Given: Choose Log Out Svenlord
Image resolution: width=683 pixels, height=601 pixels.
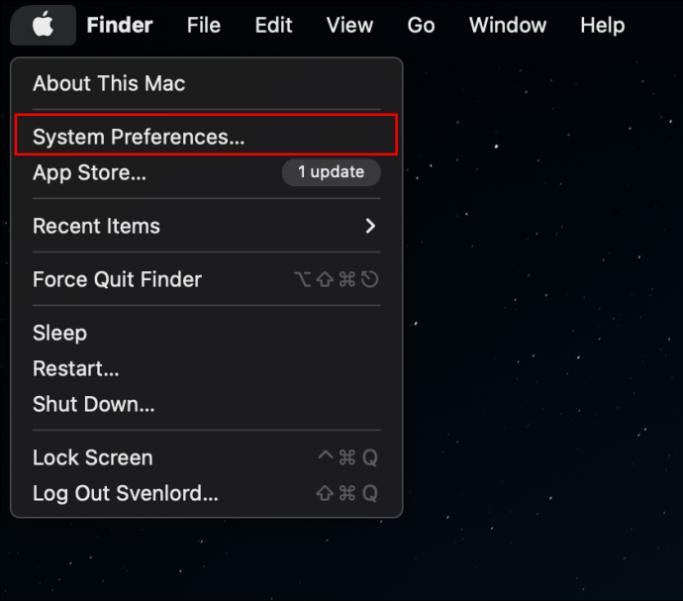Looking at the screenshot, I should coord(207,493).
